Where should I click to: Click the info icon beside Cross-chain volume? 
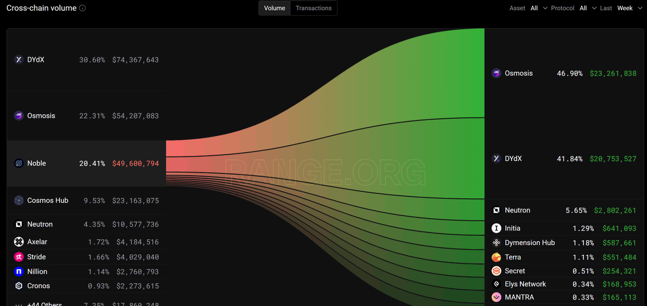[82, 9]
